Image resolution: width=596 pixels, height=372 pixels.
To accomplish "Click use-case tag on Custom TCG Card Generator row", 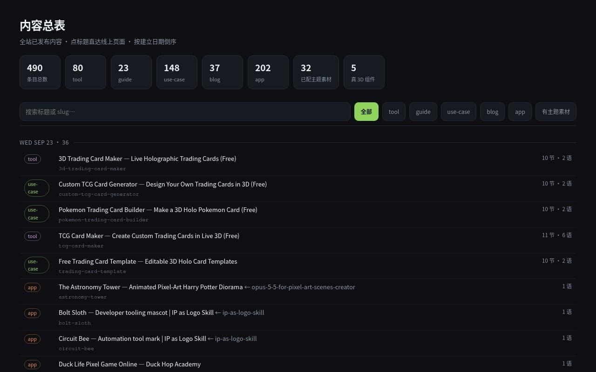I will tap(37, 188).
